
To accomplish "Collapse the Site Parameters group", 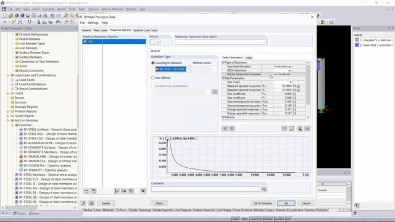I will (223, 78).
